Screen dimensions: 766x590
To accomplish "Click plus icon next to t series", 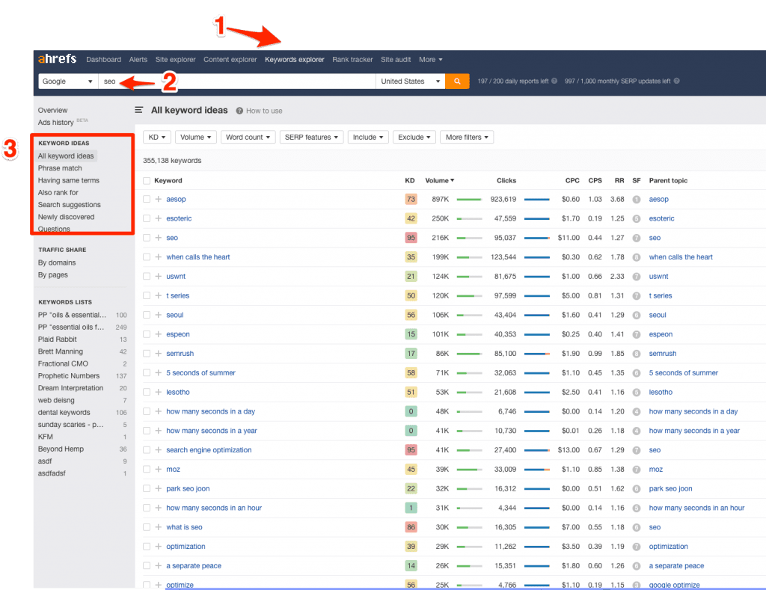I will point(159,295).
